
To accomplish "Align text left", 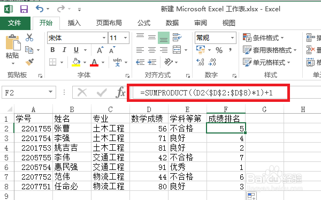I will point(140,50).
